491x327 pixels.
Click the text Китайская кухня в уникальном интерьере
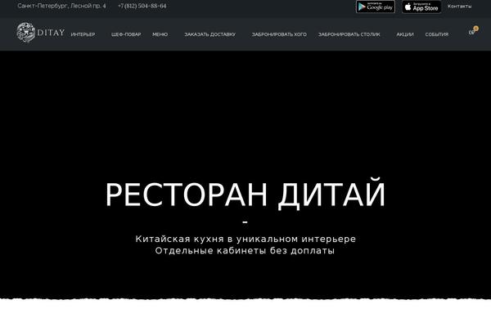point(245,239)
